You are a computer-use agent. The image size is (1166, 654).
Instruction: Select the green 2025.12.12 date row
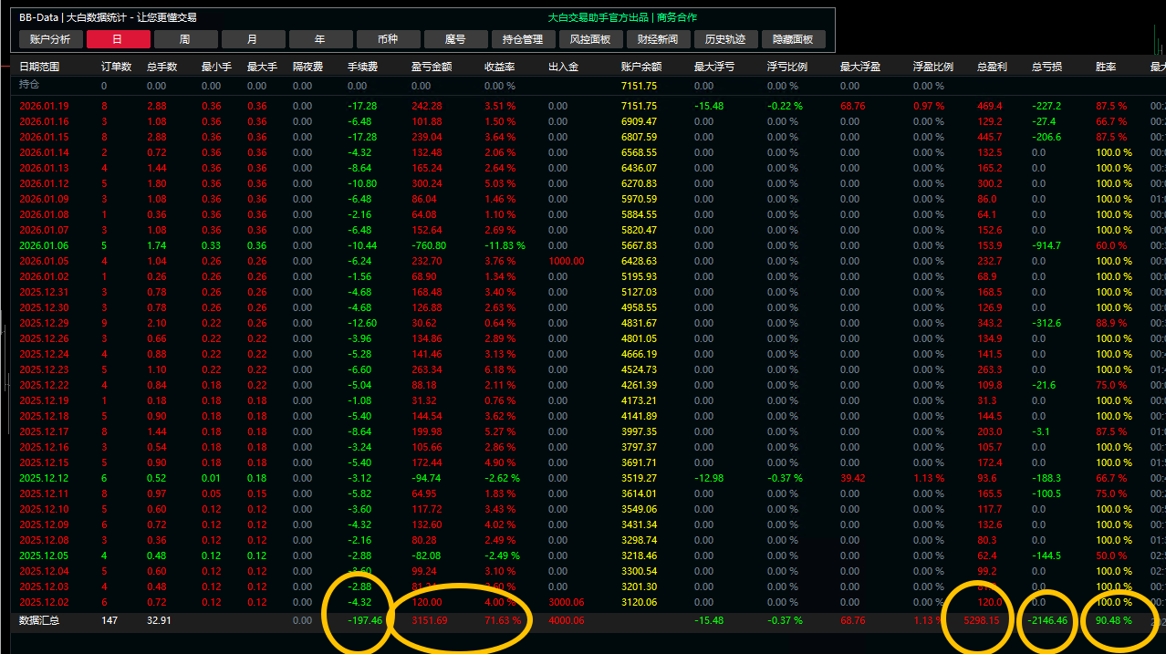44,478
